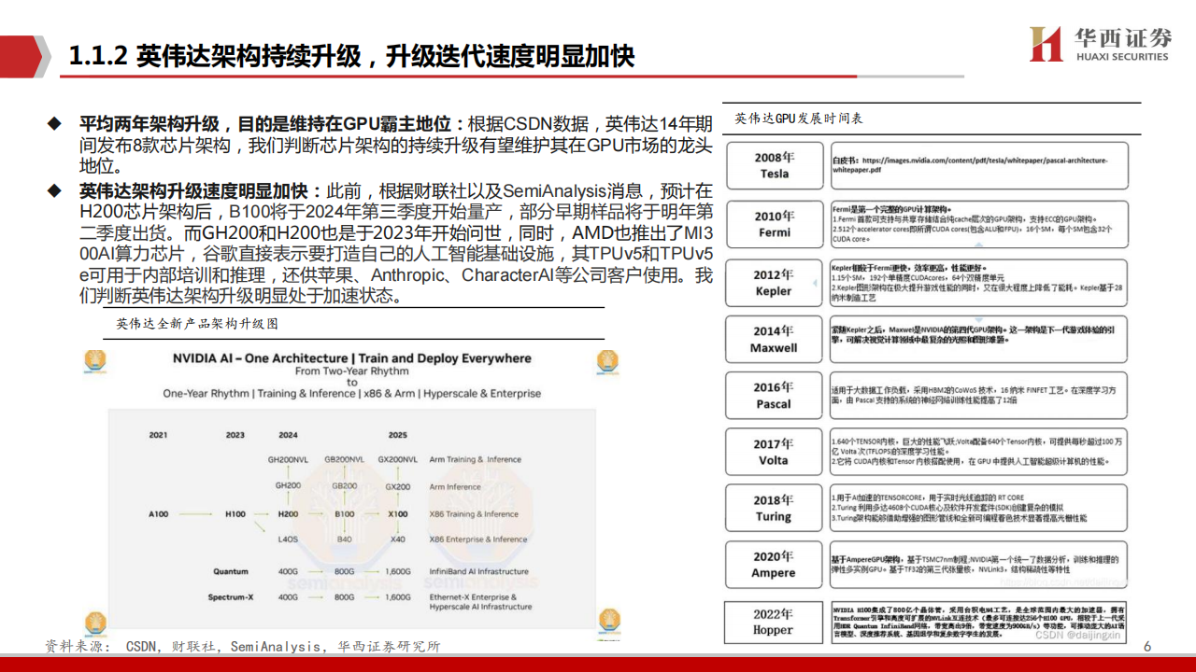Click the 2025 year column header

pyautogui.click(x=398, y=435)
